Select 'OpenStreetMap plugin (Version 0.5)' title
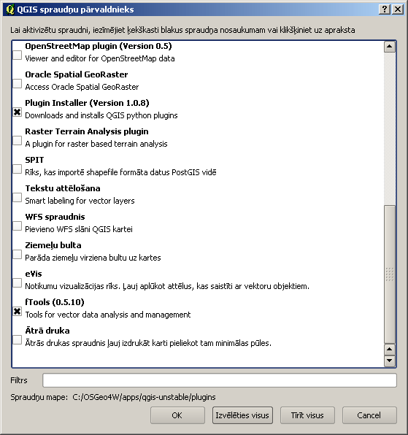 click(x=99, y=46)
